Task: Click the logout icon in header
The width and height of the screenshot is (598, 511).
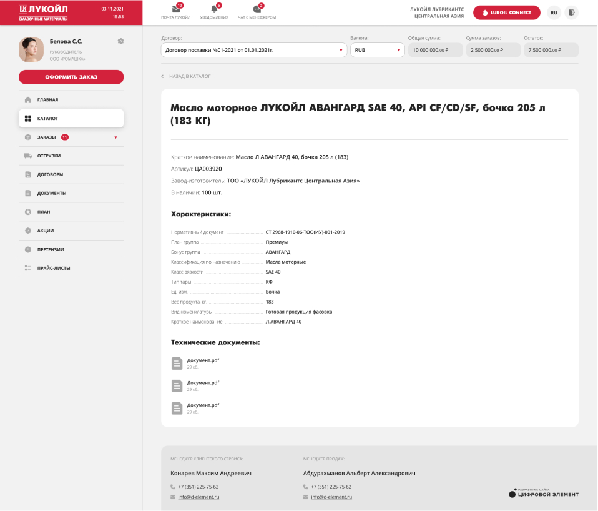Action: click(x=571, y=12)
